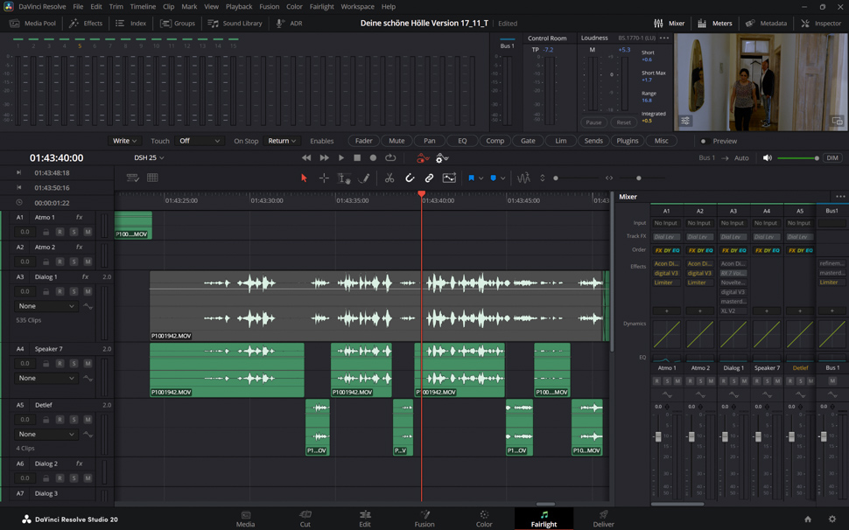Select the arrow pointer selection tool
This screenshot has height=530, width=849.
[304, 178]
